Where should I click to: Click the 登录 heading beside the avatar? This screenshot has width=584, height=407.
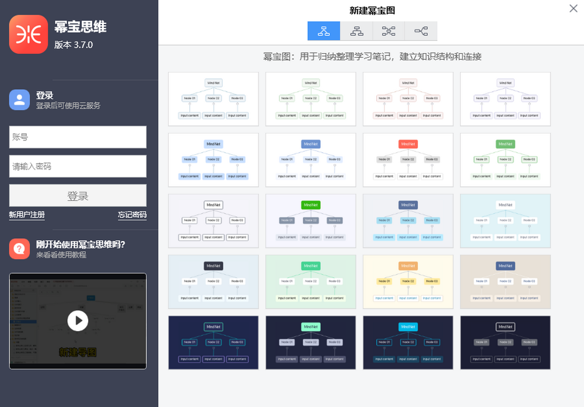coord(45,95)
